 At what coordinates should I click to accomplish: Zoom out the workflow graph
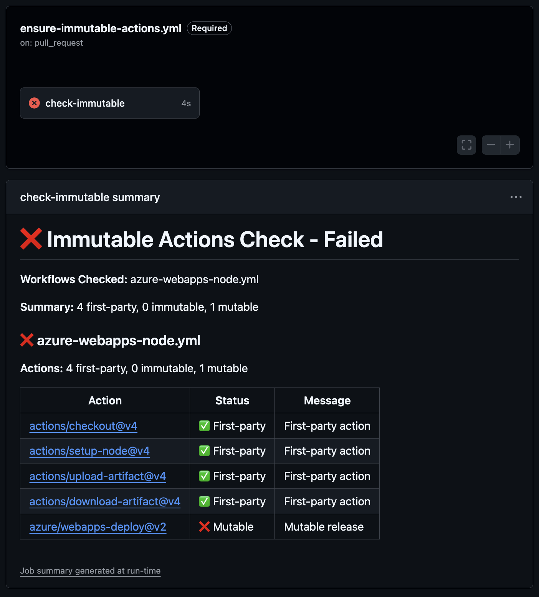pos(491,145)
